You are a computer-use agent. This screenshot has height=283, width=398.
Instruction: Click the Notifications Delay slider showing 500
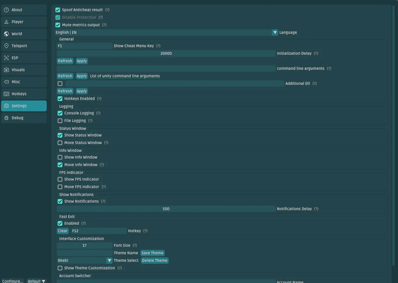(166, 209)
